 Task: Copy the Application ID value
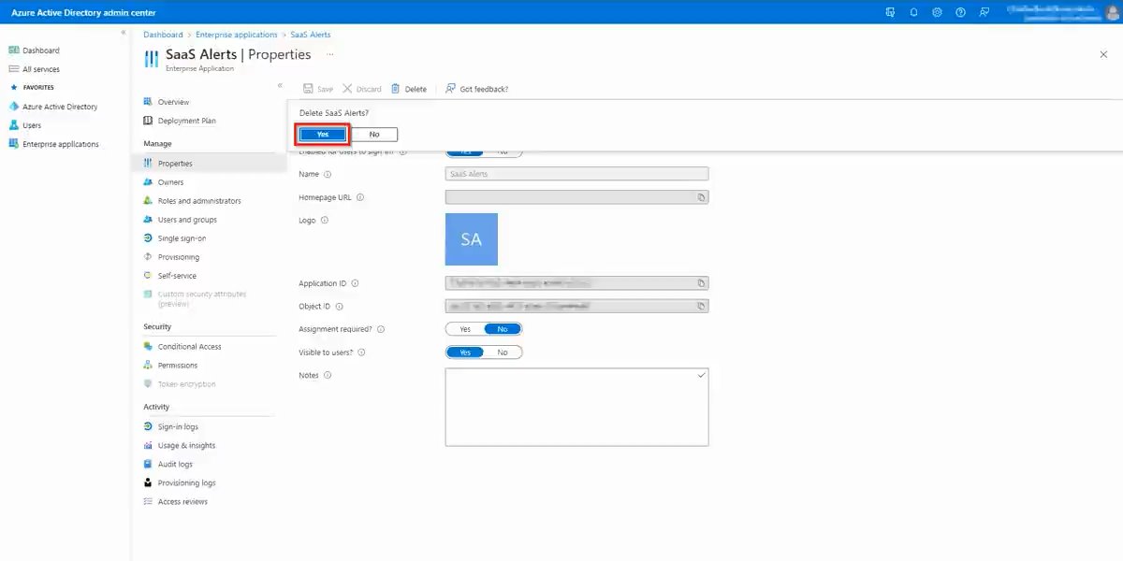tap(700, 283)
